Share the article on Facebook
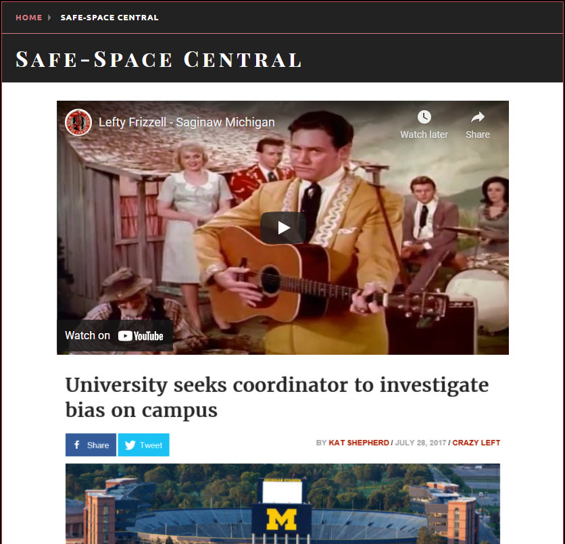 click(91, 445)
